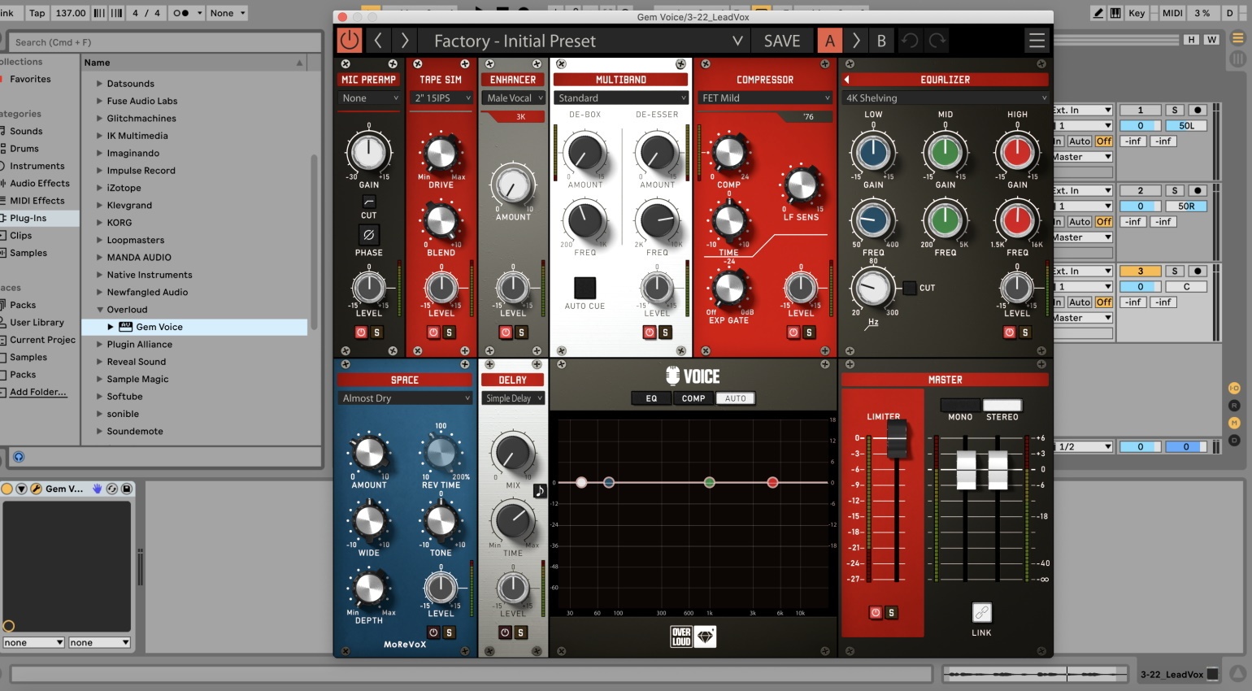Click the hand hot-swap icon in device title
The image size is (1252, 691).
tap(98, 489)
